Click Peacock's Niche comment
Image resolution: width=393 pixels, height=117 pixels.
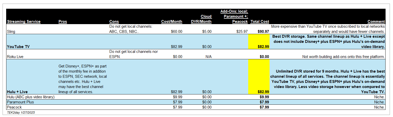(x=380, y=107)
